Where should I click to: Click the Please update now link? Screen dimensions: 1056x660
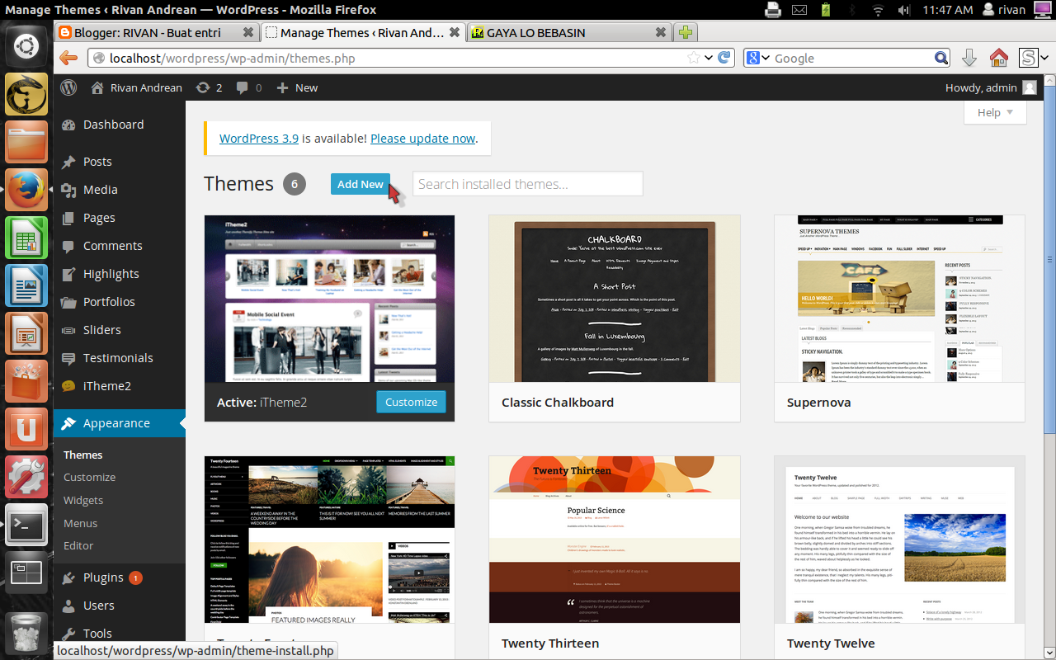tap(423, 139)
